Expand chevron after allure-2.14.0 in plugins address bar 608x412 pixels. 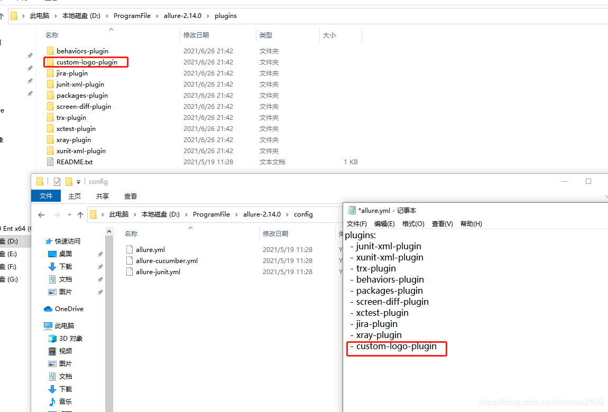pyautogui.click(x=208, y=16)
